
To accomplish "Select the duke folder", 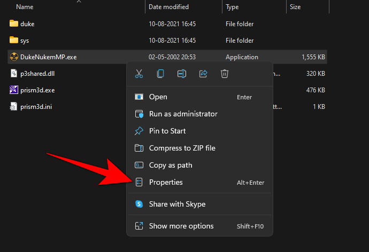I will [27, 24].
